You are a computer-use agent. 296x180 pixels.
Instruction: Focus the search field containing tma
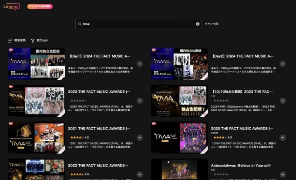coord(138,24)
